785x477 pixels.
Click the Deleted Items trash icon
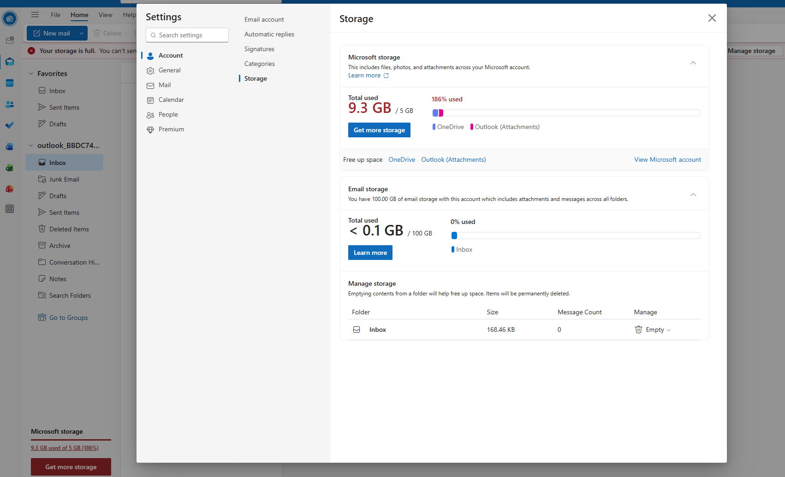coord(42,229)
